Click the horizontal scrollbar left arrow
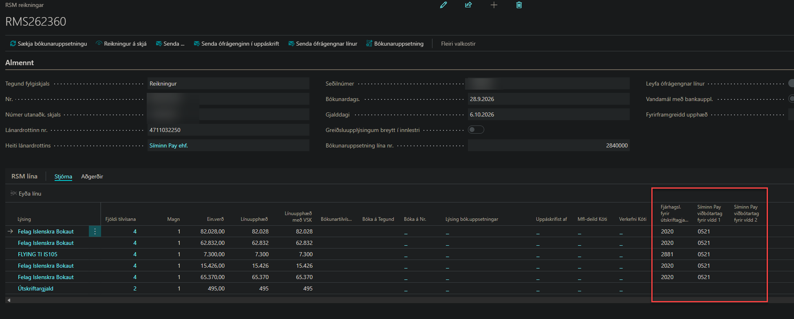 click(9, 300)
